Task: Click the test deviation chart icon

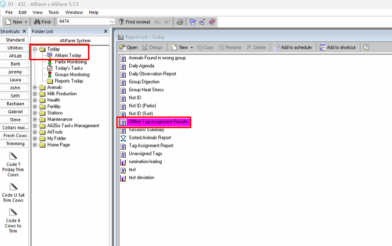Action: click(123, 178)
